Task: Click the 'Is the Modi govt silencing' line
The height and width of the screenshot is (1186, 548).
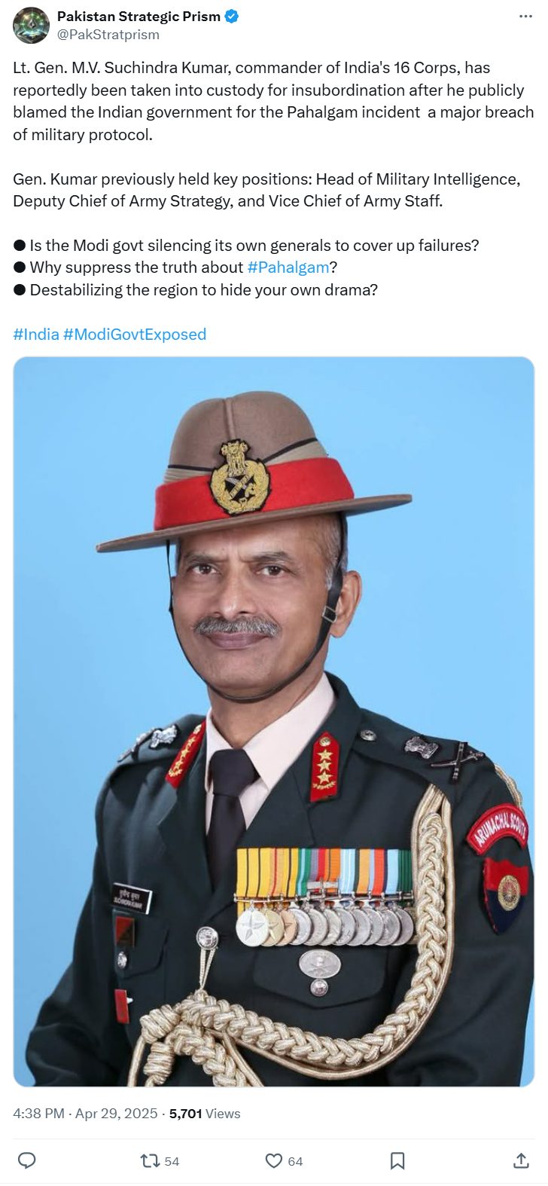Action: tap(246, 245)
